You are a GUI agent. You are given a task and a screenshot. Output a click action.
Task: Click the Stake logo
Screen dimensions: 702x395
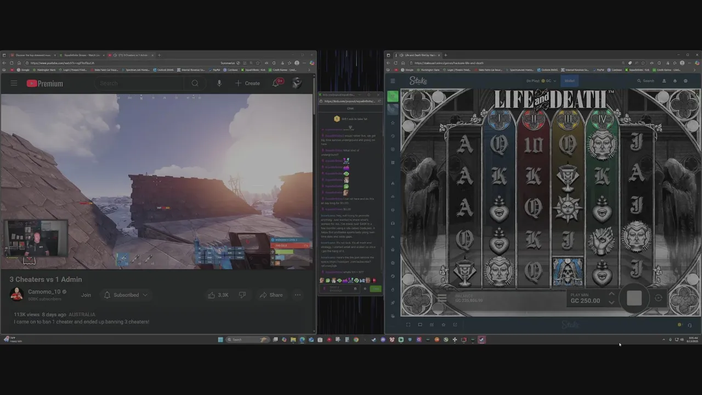[418, 81]
